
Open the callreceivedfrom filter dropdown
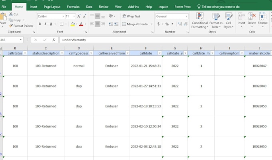(128, 53)
